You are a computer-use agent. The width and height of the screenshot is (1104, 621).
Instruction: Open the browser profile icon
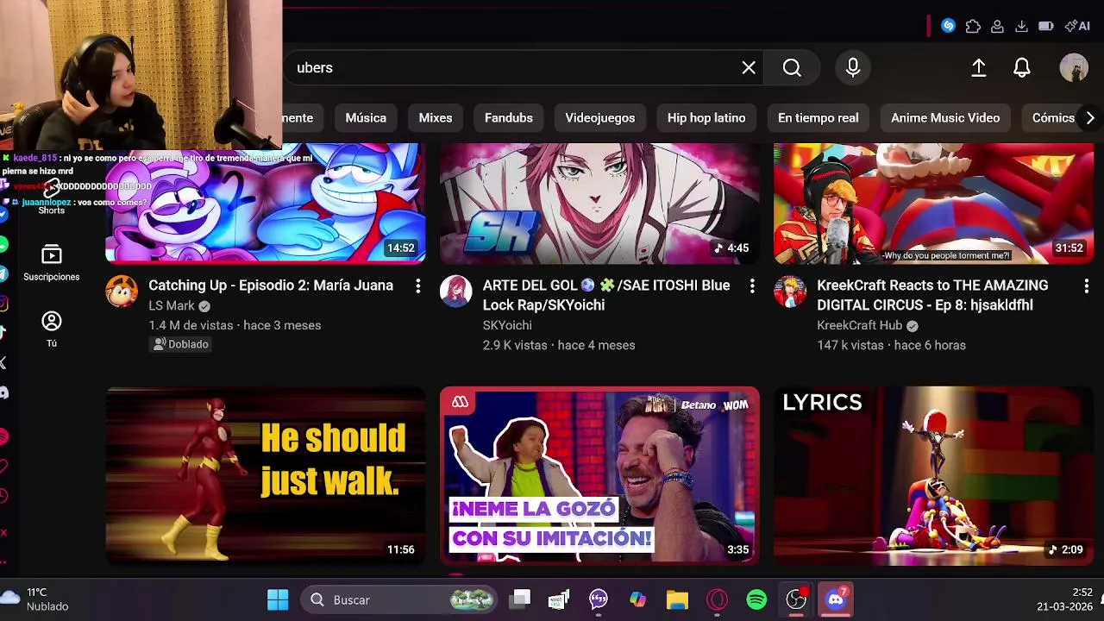pyautogui.click(x=997, y=26)
